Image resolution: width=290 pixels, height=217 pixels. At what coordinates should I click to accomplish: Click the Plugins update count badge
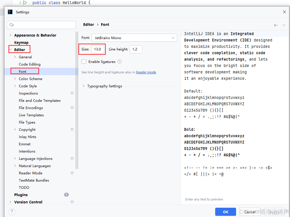(66, 195)
